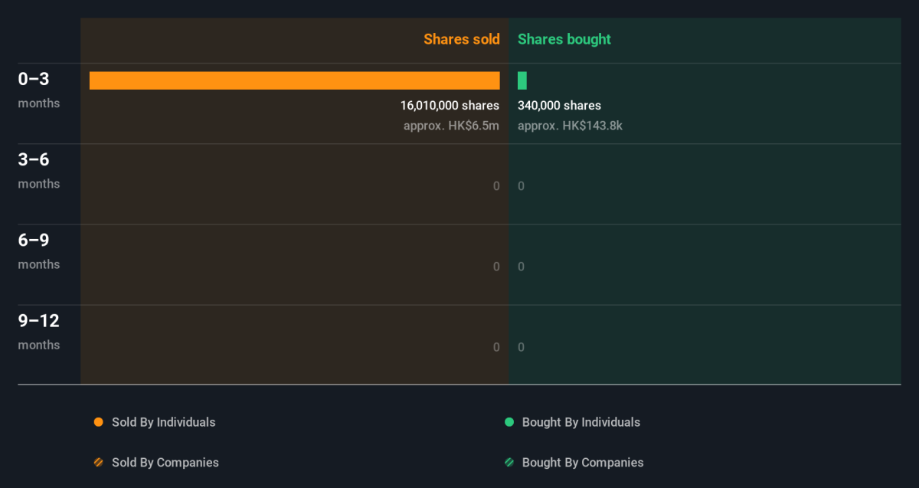Select the 0–3 months row label

[x=39, y=90]
